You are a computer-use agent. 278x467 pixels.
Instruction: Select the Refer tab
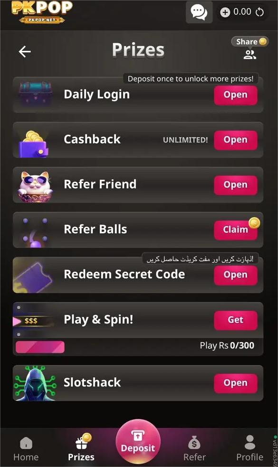click(x=194, y=449)
